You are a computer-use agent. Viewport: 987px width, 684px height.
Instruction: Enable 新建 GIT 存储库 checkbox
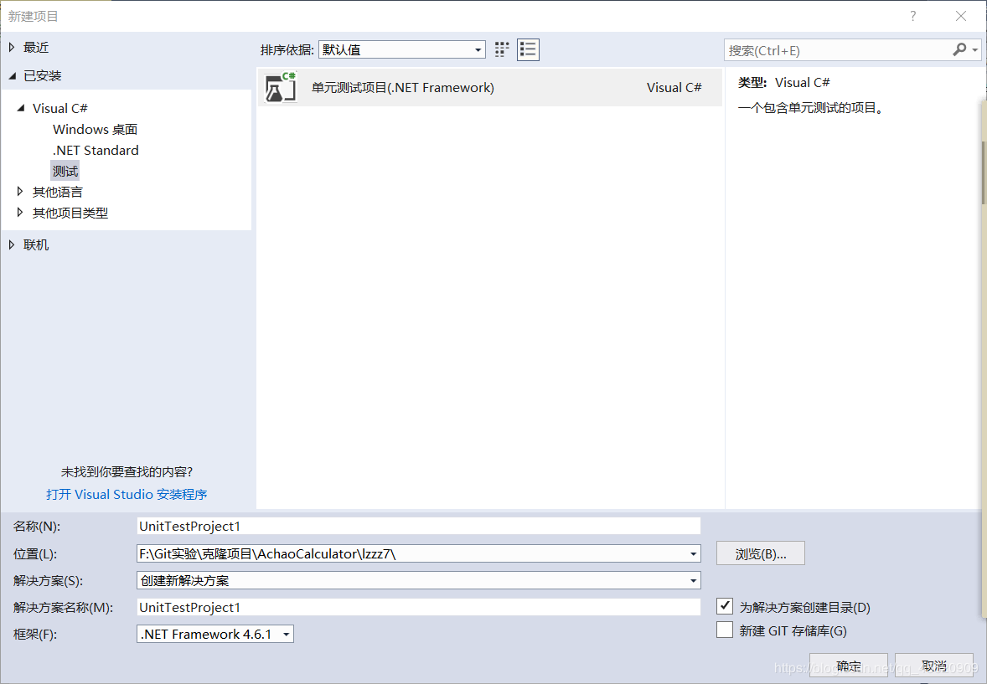coord(725,630)
